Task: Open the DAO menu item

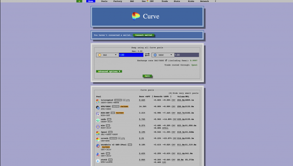Action: click(132, 1)
